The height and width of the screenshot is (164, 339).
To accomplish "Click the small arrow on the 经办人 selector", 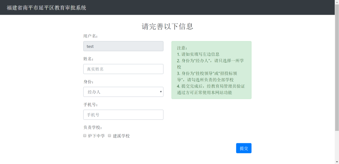I will tap(161, 92).
